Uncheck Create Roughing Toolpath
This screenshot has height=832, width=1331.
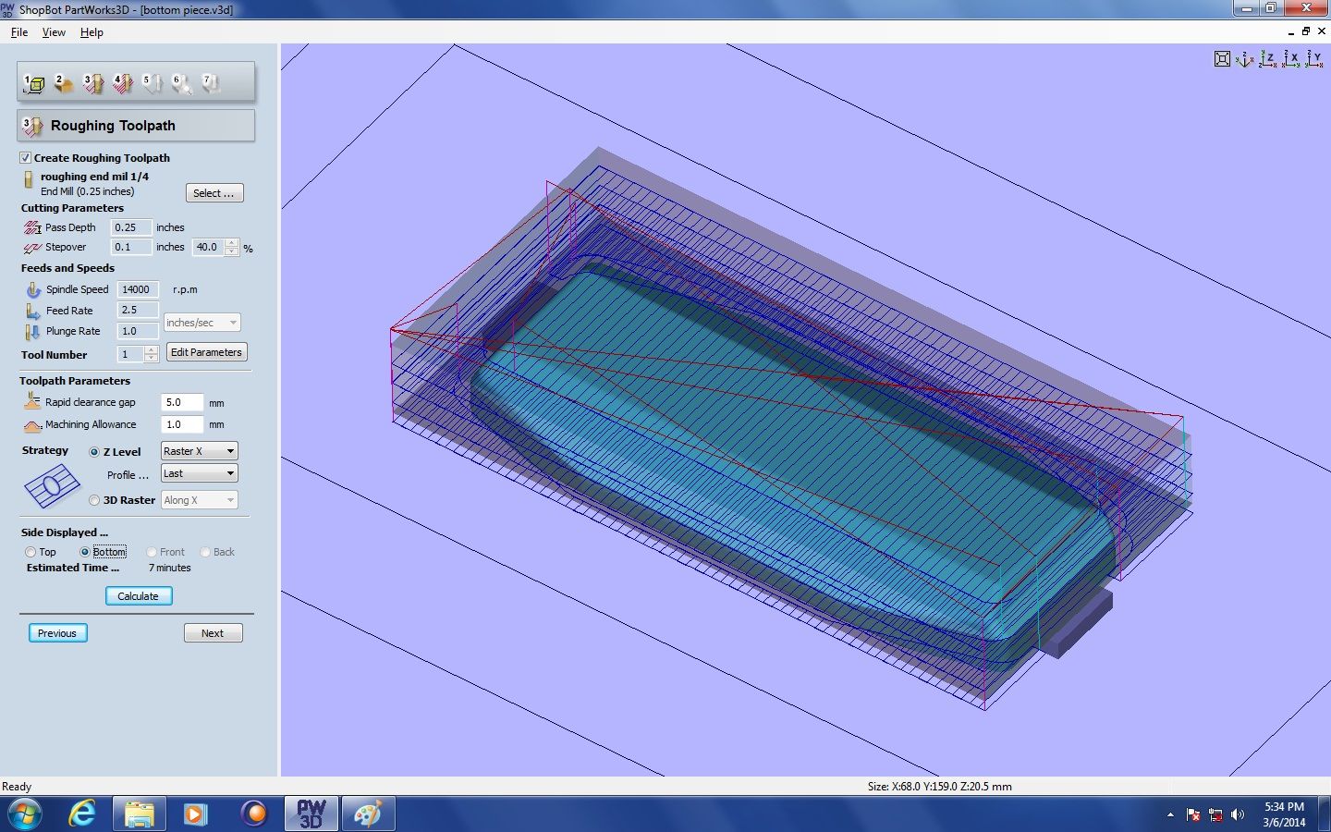tap(25, 158)
